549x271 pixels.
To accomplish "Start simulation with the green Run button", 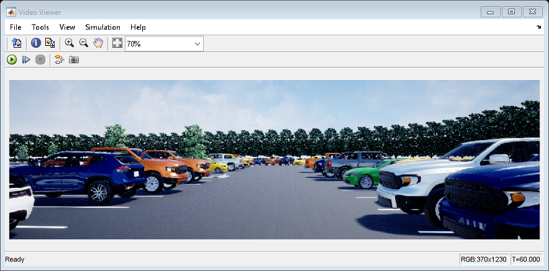I will coord(12,60).
